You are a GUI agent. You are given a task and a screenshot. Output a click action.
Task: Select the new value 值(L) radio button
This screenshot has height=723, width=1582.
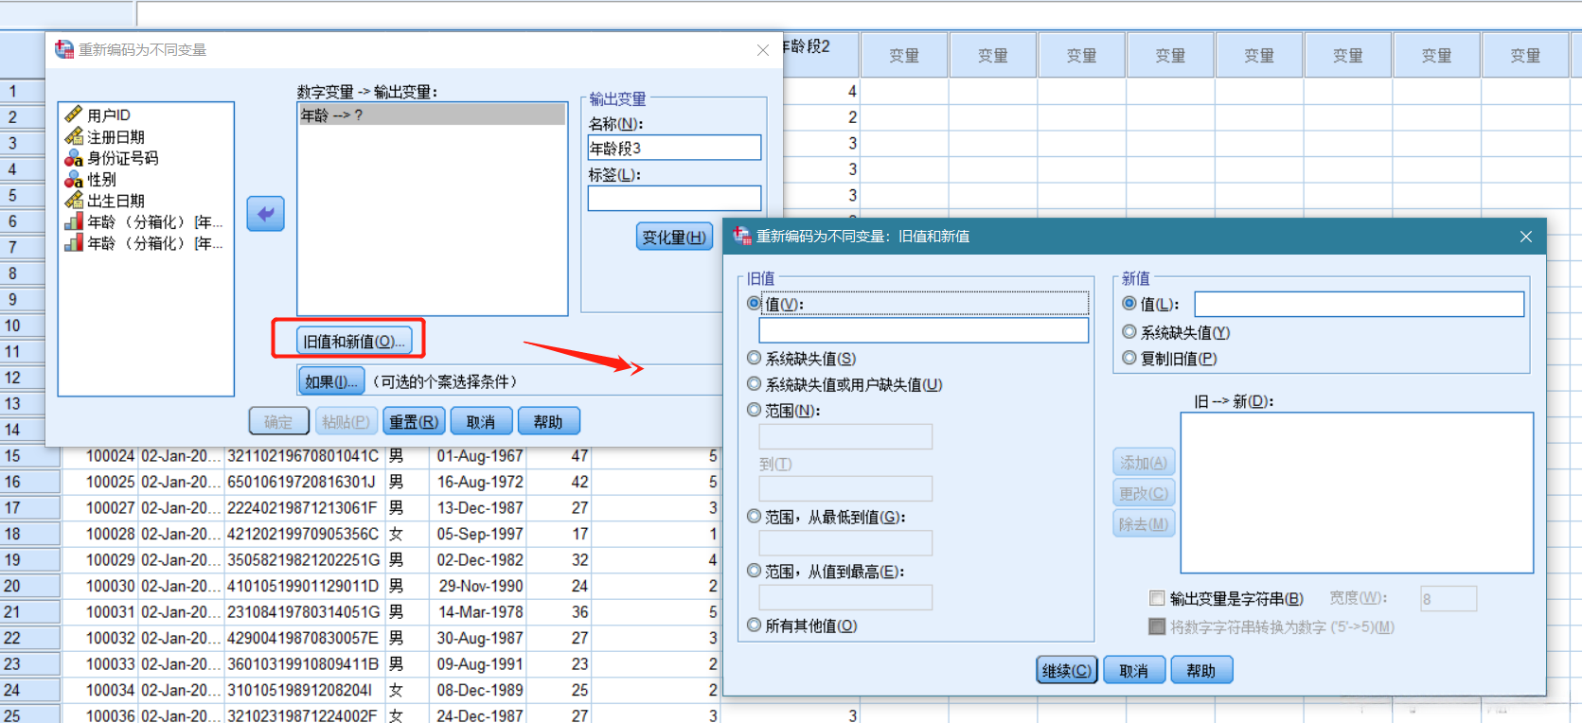1129,304
